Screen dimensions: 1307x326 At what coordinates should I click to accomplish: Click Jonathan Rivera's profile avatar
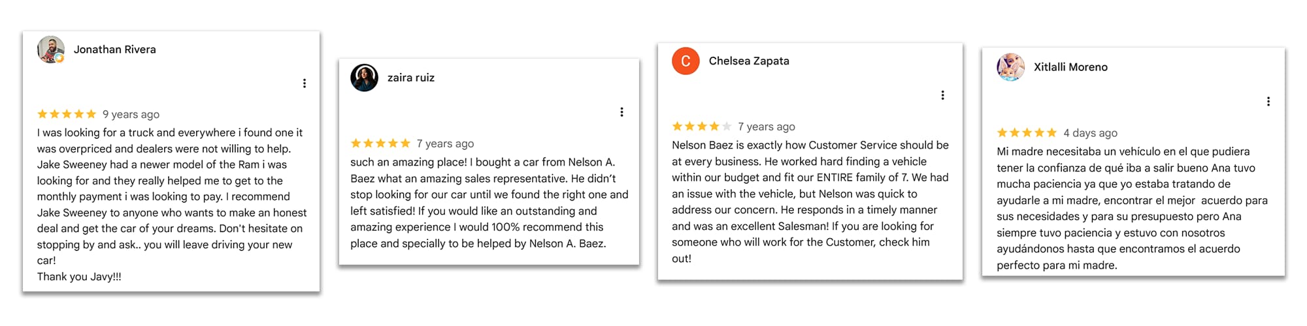51,50
